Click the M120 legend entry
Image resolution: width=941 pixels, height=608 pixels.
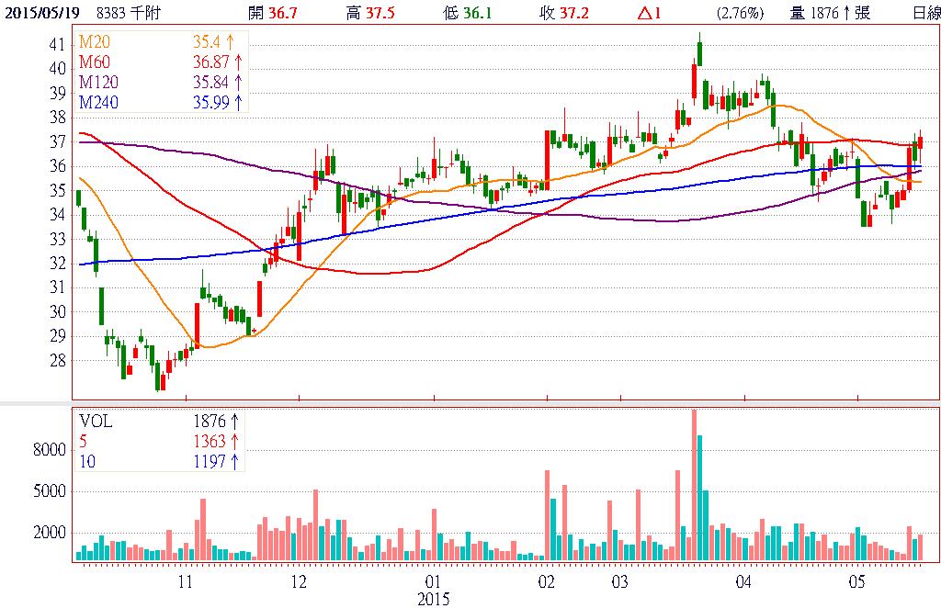(97, 83)
